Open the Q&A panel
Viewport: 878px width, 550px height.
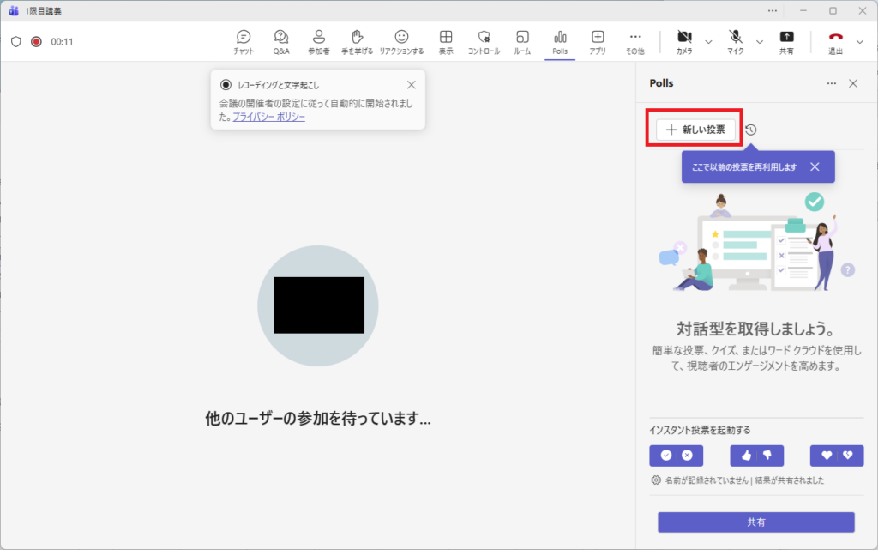(x=281, y=41)
